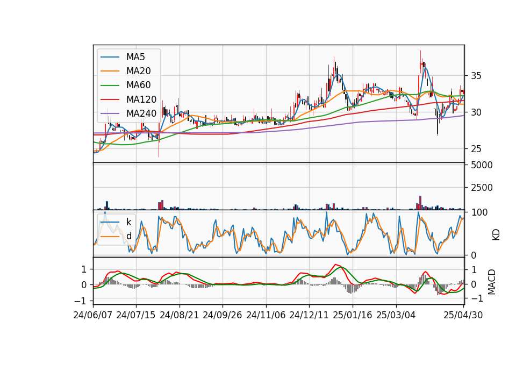Viewport: 516px width, 371px height.
Task: Click the 25/01/16 date label
Action: 353,316
